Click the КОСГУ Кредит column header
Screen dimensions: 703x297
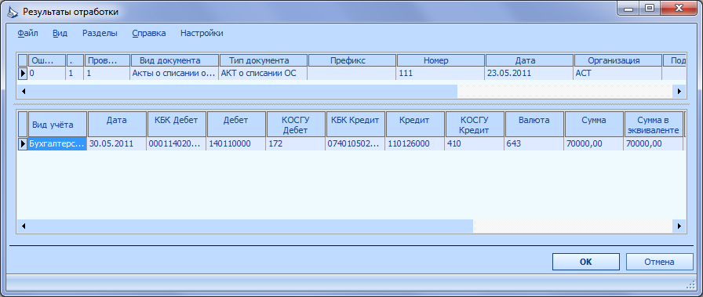475,124
